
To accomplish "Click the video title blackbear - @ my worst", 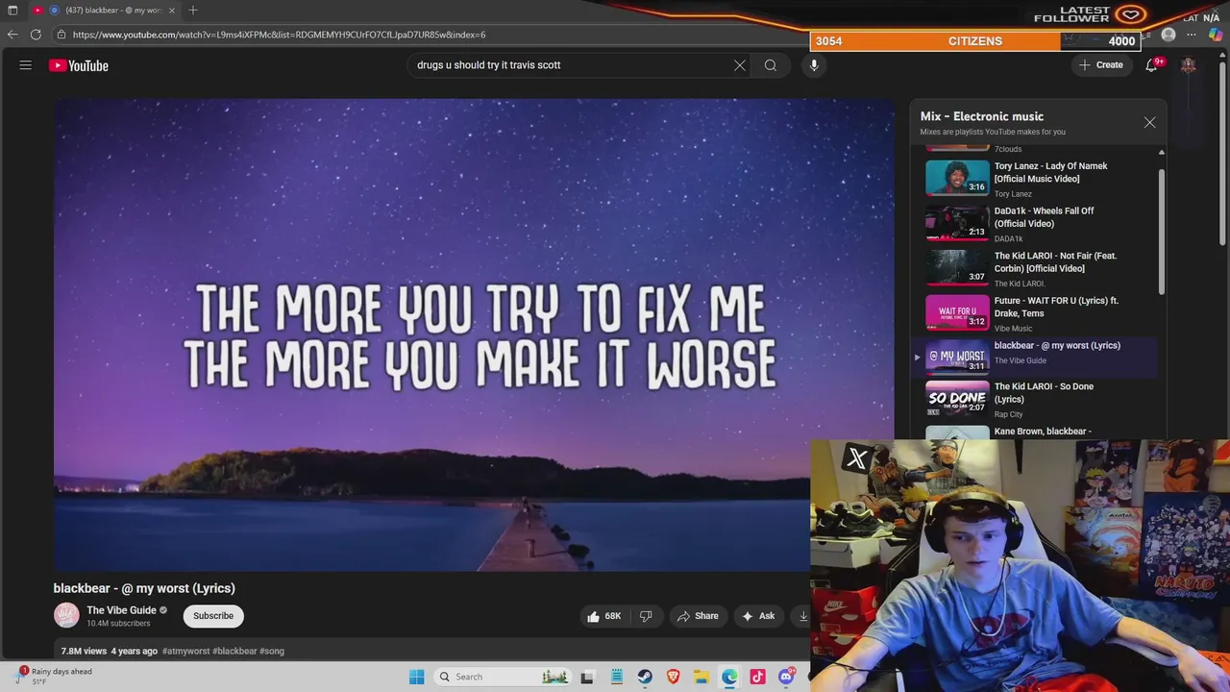I will tap(144, 588).
